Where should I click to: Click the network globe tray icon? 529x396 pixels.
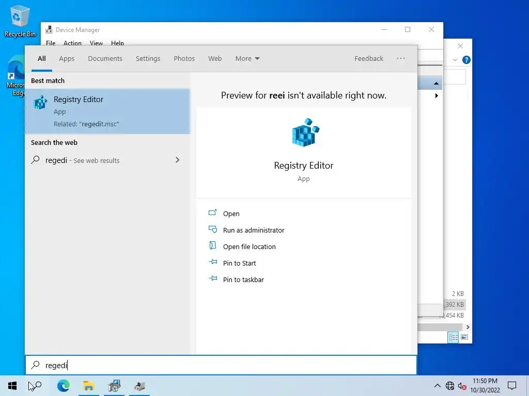pos(450,386)
